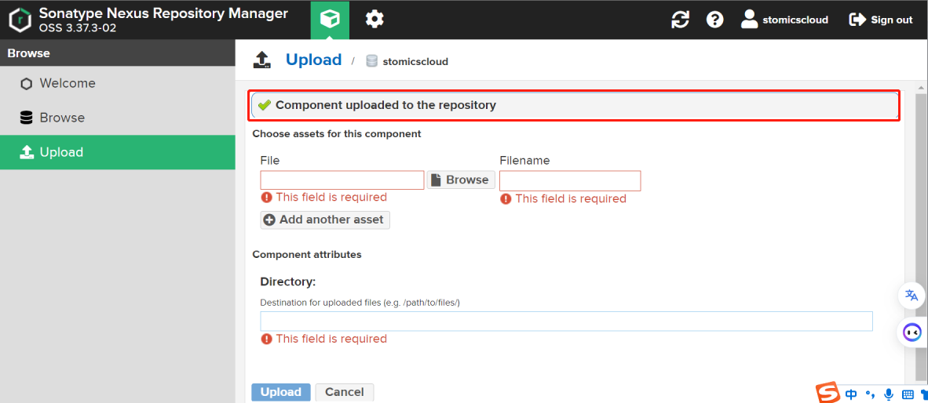Open the Server administration gear icon
The width and height of the screenshot is (928, 403).
click(x=374, y=20)
